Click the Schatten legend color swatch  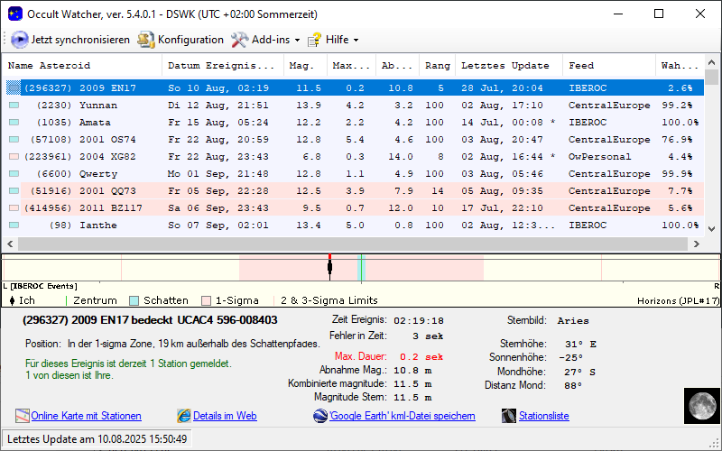(134, 300)
